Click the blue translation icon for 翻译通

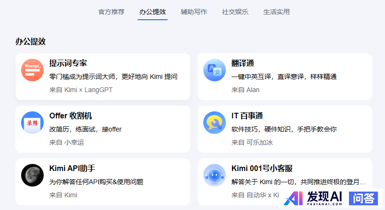coord(215,70)
